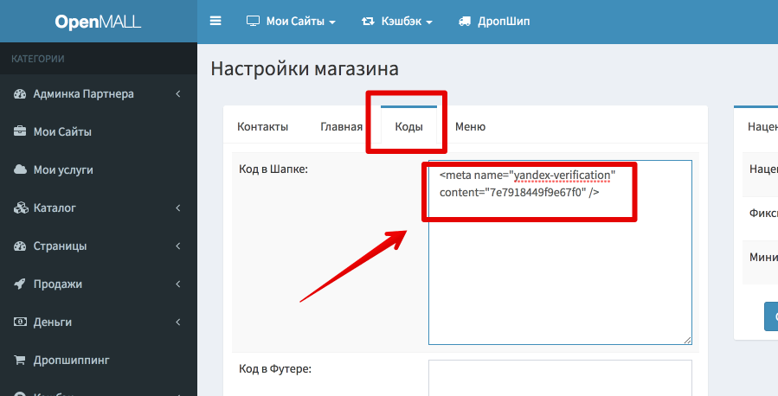Click the OpenMALL logo link

98,22
